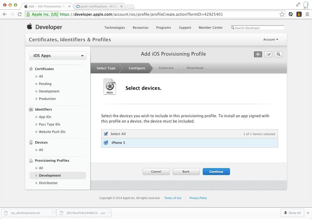
Task: Click the edit profile pencil icon
Action: tap(268, 54)
